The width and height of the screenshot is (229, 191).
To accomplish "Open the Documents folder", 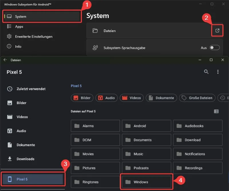I will pyautogui.click(x=147, y=140).
